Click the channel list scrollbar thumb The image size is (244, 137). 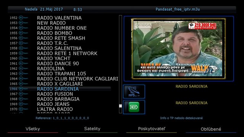[120, 106]
